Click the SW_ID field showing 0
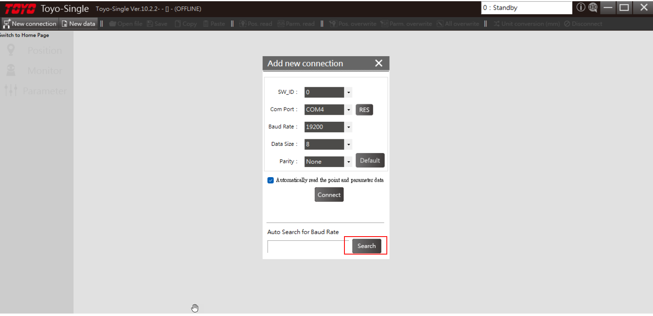 click(x=324, y=92)
